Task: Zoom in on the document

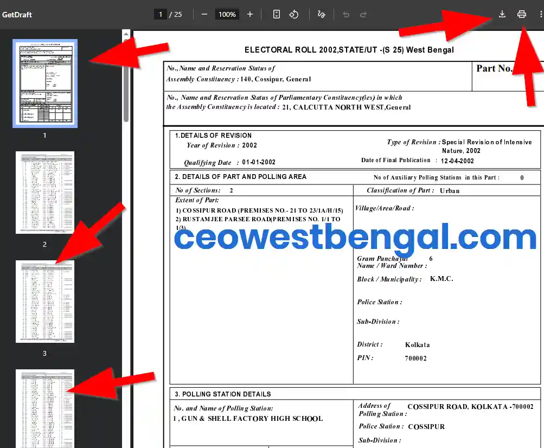Action: coord(250,14)
